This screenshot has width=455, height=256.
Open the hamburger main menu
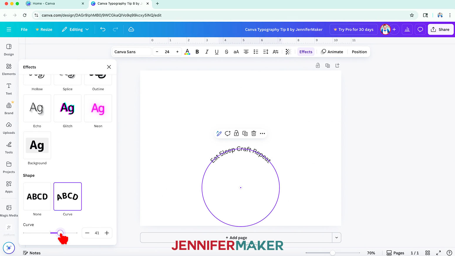click(9, 29)
